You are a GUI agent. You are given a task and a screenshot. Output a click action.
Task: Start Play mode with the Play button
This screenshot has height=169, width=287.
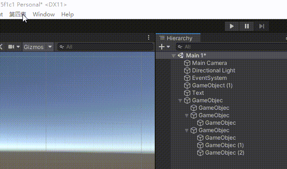click(232, 26)
